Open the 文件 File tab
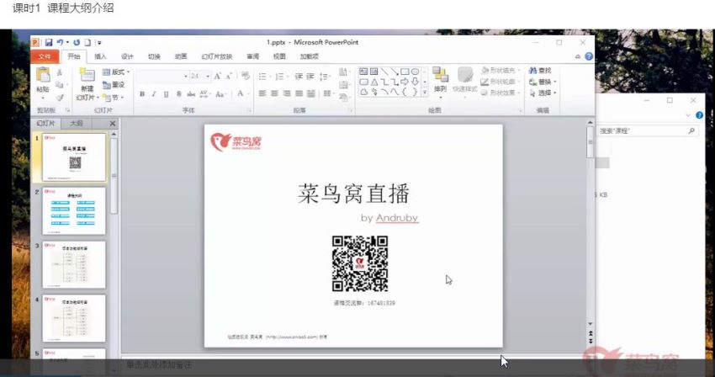Image resolution: width=715 pixels, height=377 pixels. pyautogui.click(x=45, y=56)
